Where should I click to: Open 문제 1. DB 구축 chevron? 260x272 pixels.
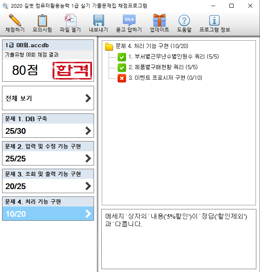click(88, 131)
